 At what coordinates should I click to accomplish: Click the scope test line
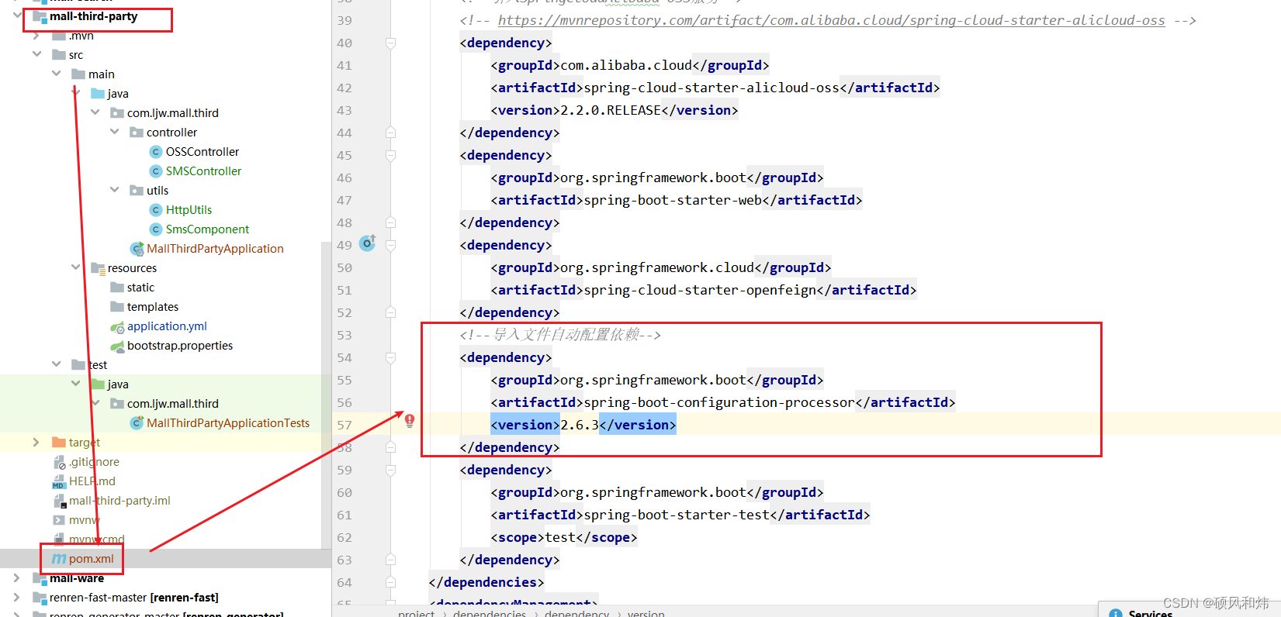[x=564, y=537]
